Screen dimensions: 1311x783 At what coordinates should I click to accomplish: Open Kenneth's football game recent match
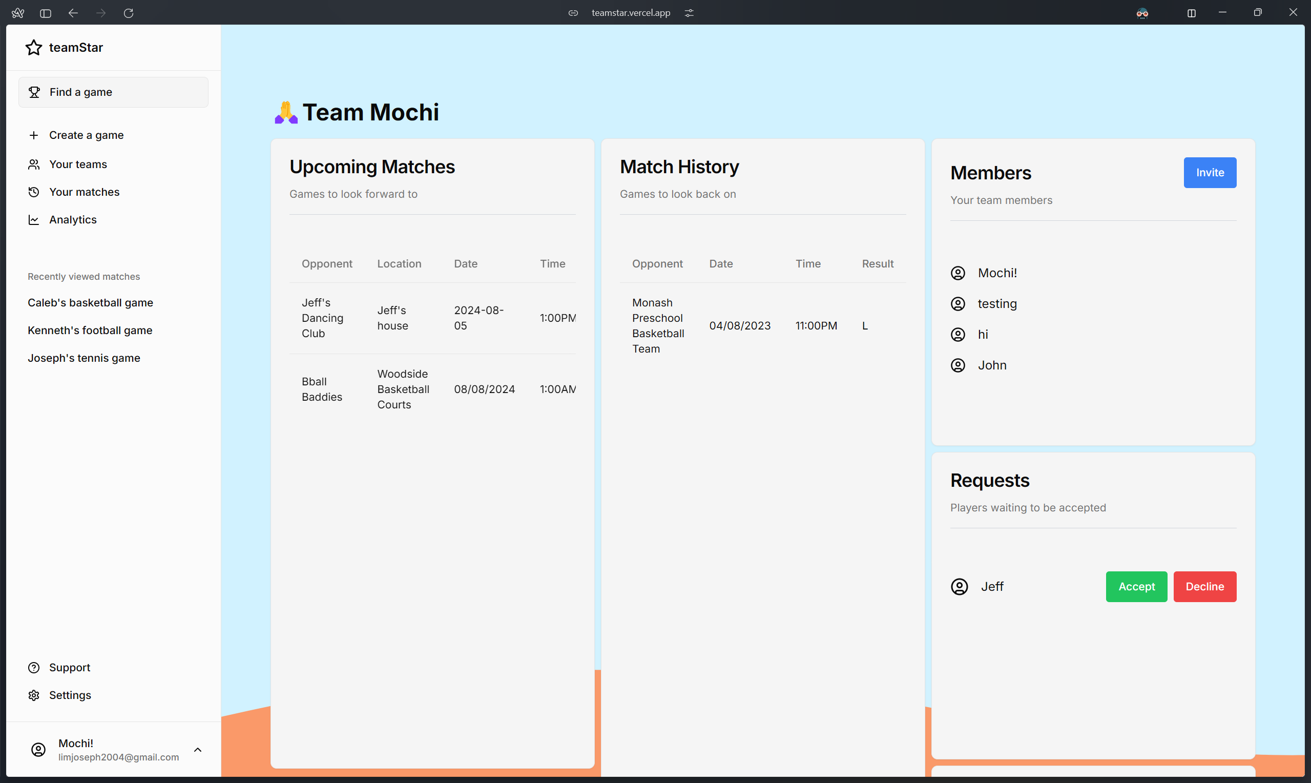click(90, 331)
